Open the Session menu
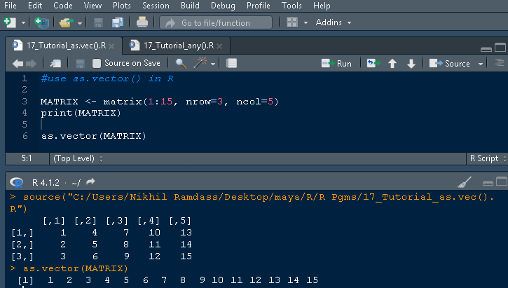 click(x=155, y=6)
